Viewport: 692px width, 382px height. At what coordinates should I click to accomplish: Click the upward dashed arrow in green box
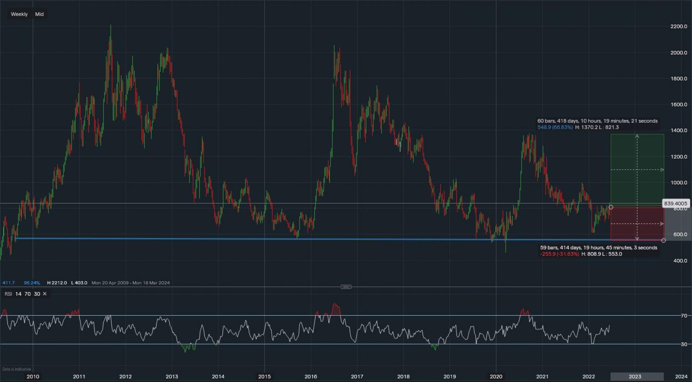click(637, 136)
